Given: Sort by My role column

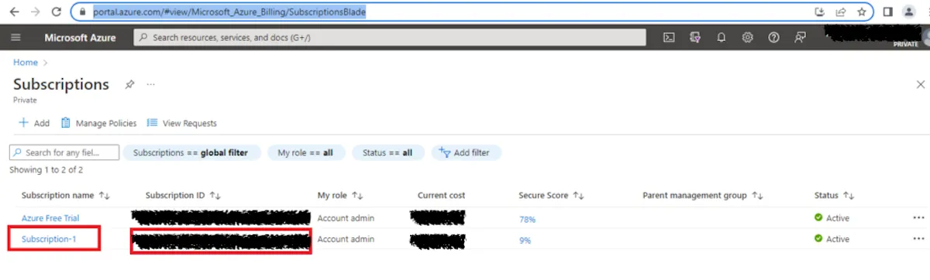Looking at the screenshot, I should pyautogui.click(x=340, y=196).
